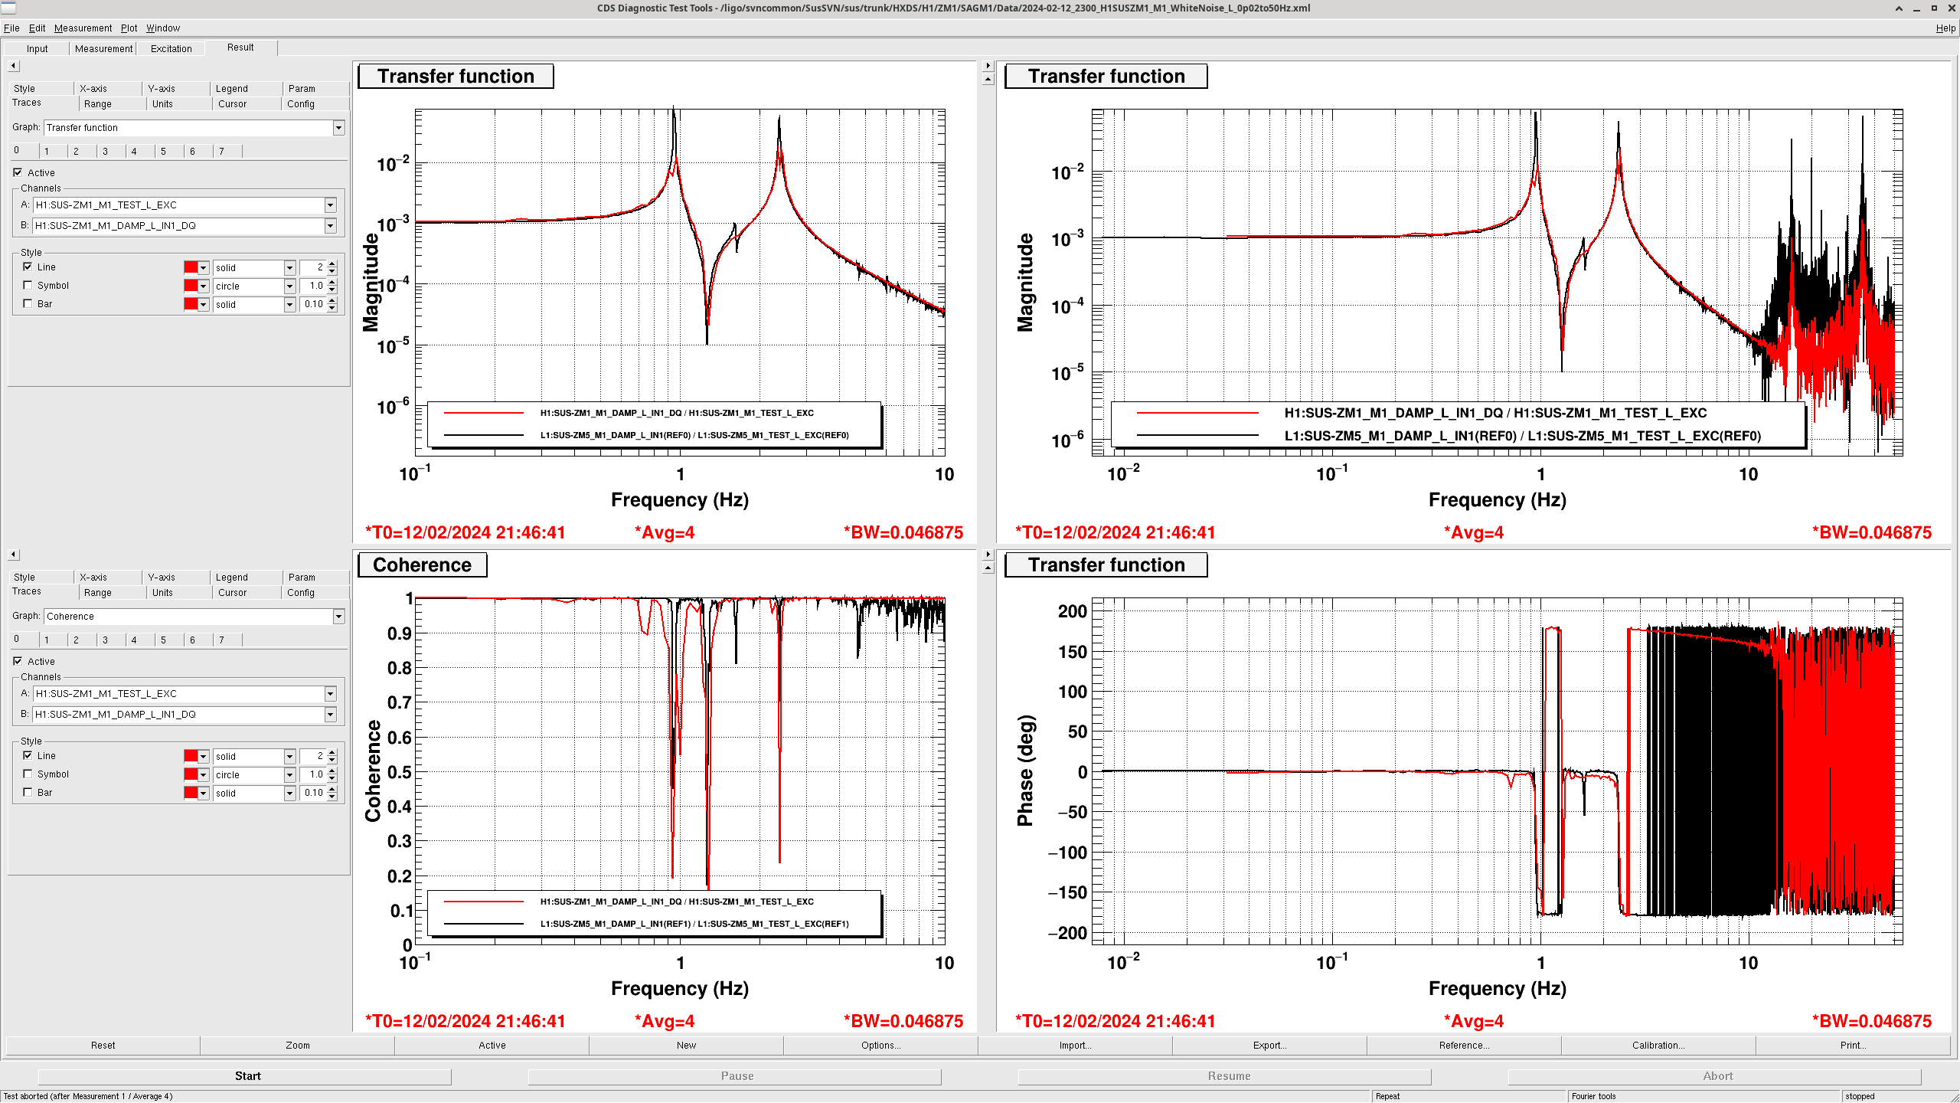Click right arrow beside top-right Transfer function plot
This screenshot has width=1960, height=1103.
tap(988, 66)
